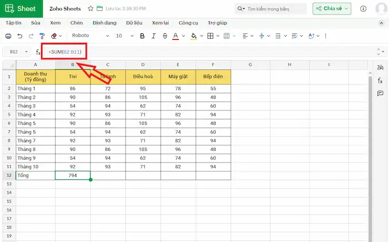This screenshot has width=389, height=242.
Task: Expand the text color dropdown arrow
Action: tap(183, 36)
